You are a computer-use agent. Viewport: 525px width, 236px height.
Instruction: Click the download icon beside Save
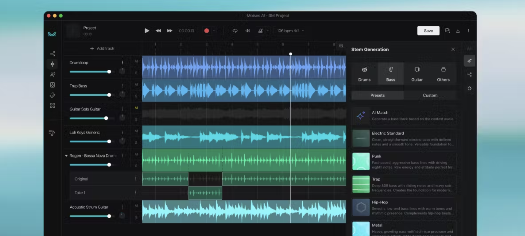point(458,31)
